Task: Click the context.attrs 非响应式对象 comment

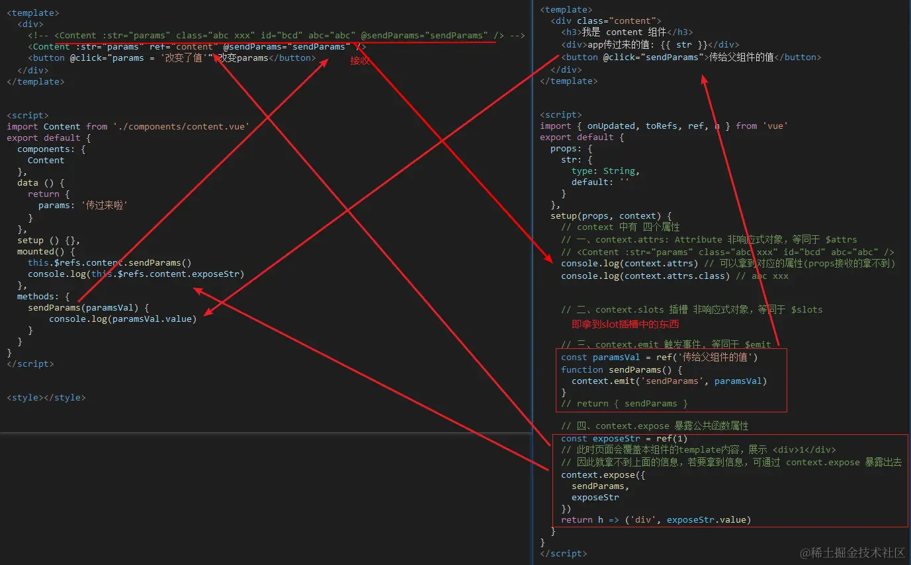Action: pyautogui.click(x=709, y=239)
